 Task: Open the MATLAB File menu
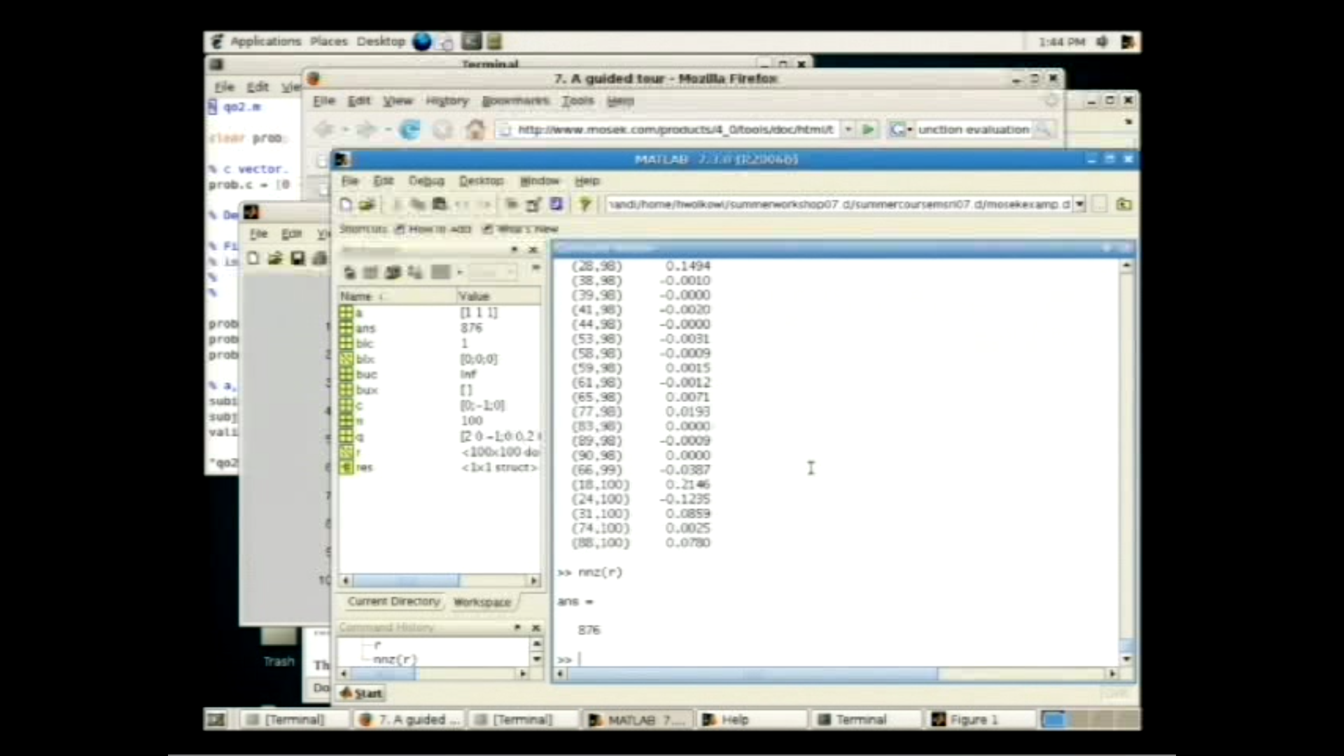pos(350,181)
